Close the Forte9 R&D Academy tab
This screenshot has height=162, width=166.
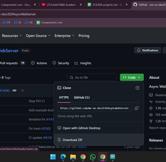[81, 5]
